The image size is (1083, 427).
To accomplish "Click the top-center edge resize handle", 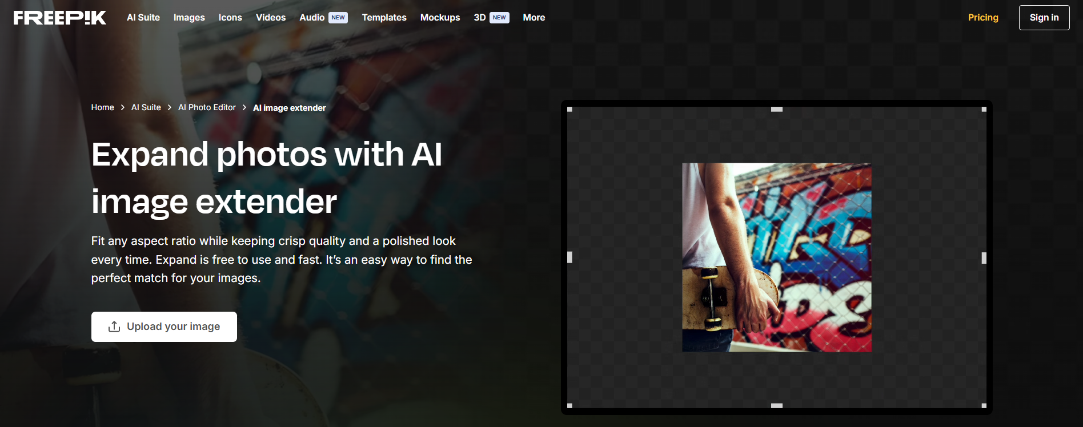I will point(776,109).
